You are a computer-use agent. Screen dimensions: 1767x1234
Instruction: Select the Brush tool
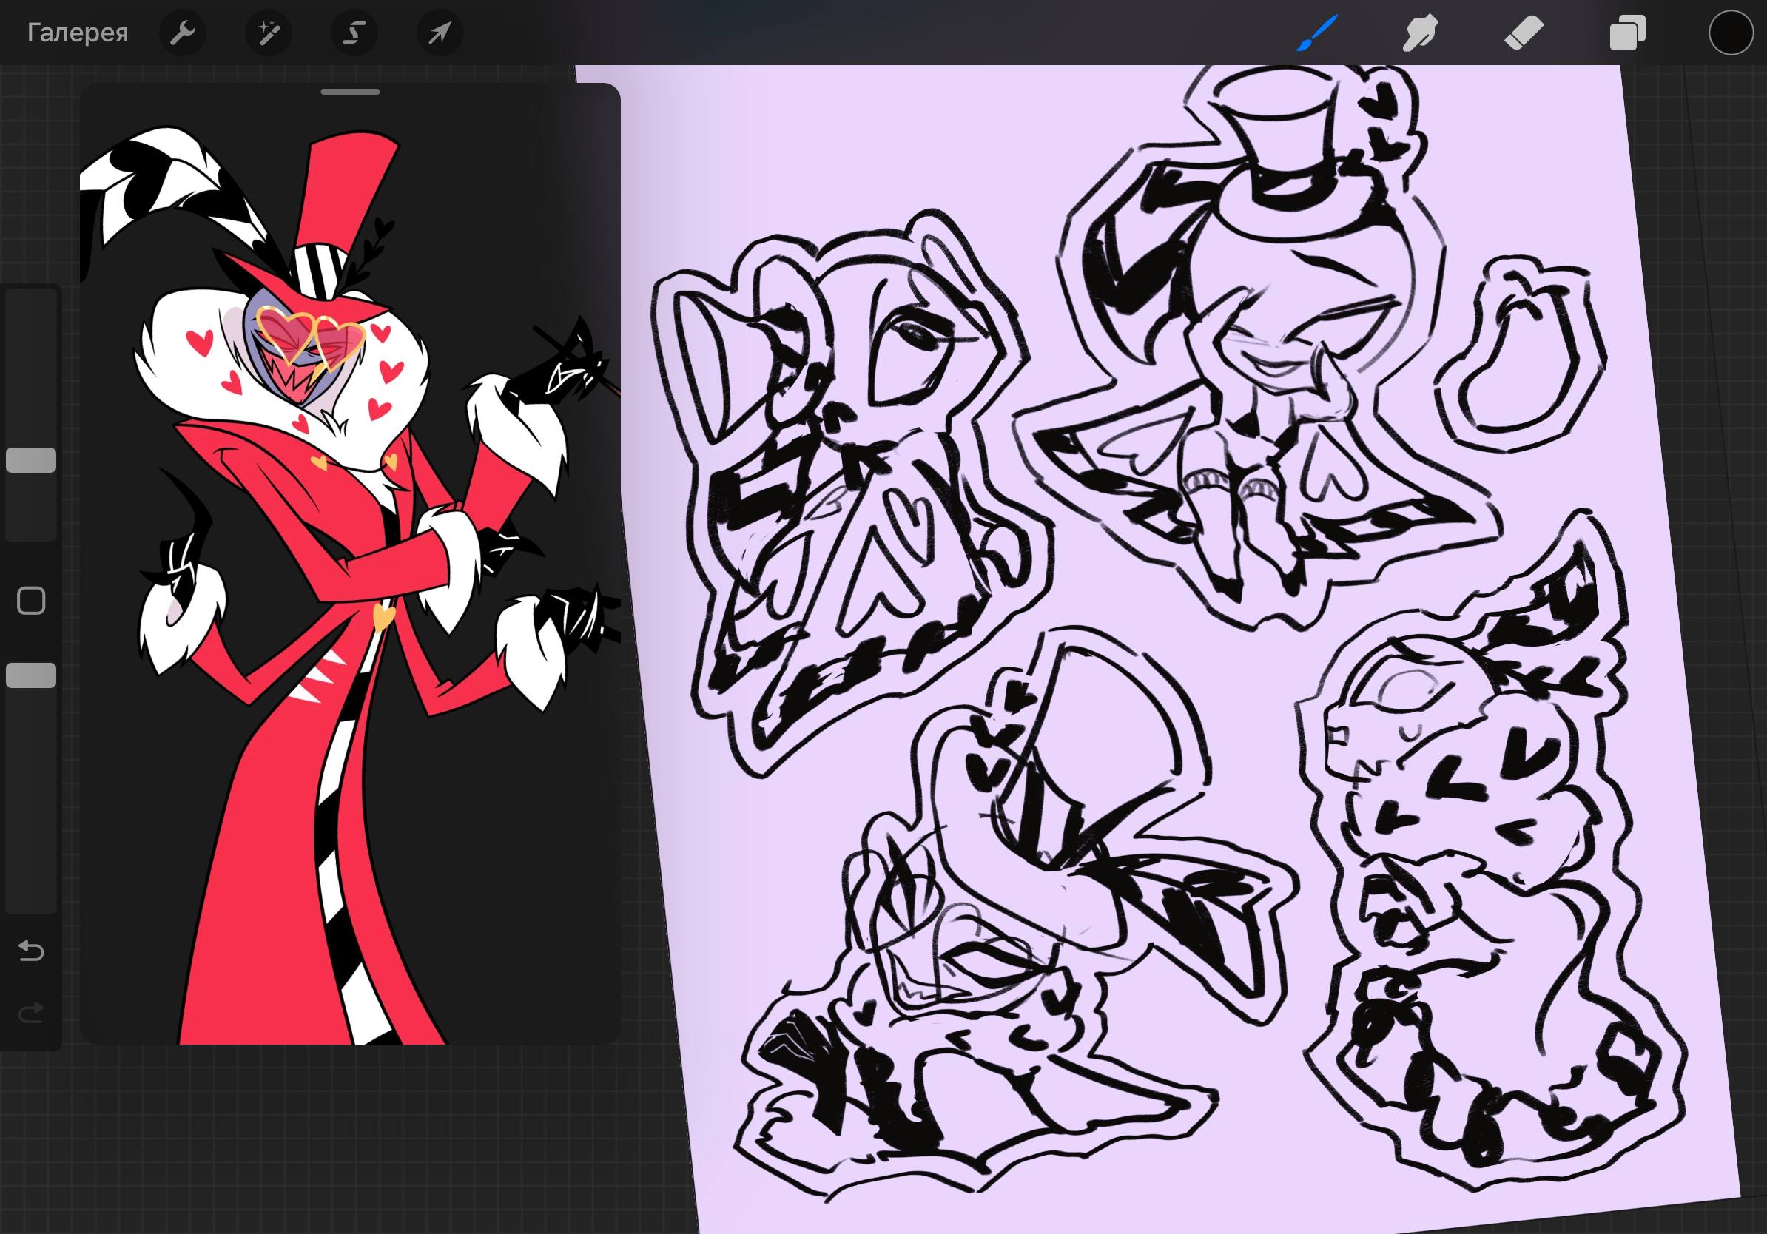coord(1317,33)
